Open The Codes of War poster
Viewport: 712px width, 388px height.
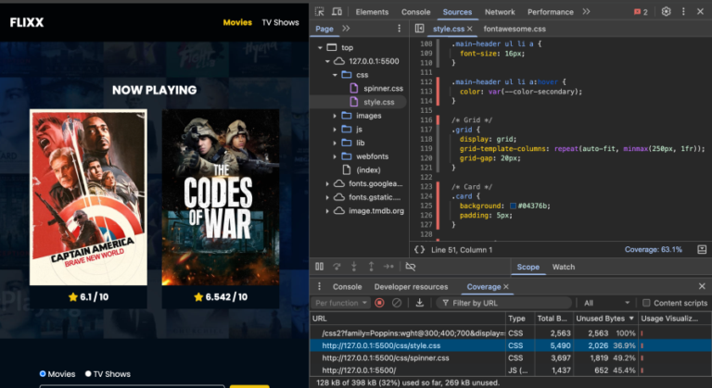221,197
